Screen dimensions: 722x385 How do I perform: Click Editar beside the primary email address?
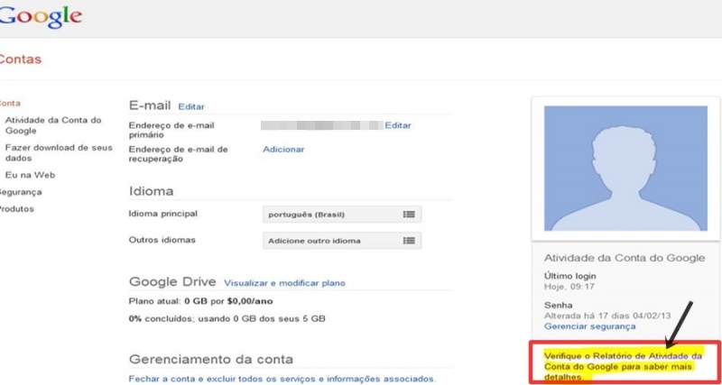[398, 125]
